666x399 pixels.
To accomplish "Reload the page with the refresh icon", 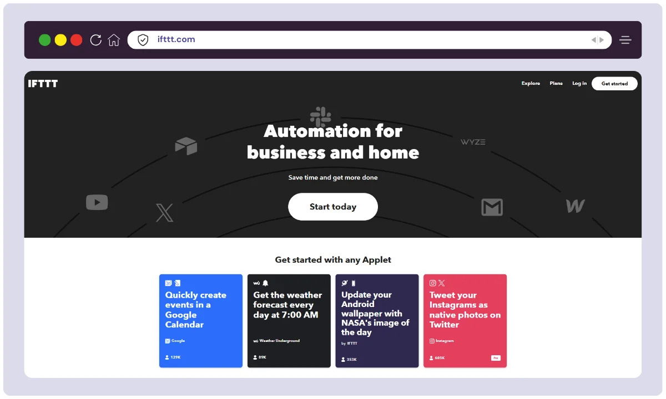I will pyautogui.click(x=95, y=40).
